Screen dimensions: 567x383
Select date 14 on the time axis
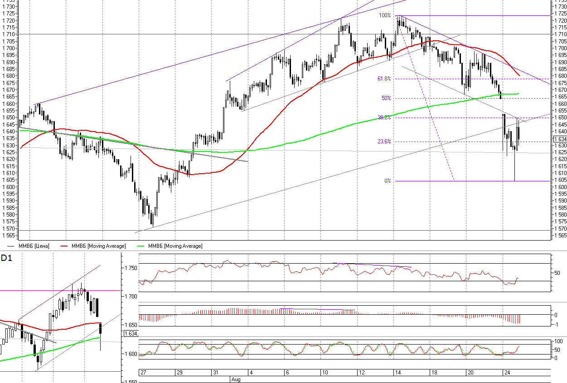point(397,373)
